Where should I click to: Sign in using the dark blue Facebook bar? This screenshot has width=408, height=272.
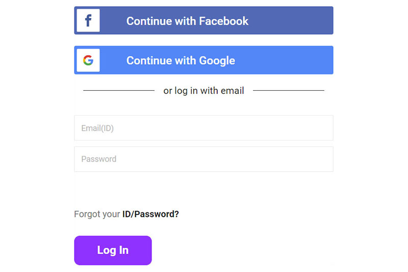tap(203, 20)
